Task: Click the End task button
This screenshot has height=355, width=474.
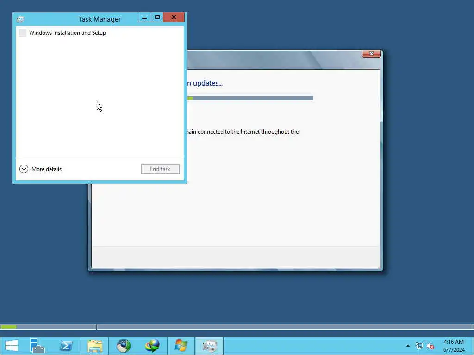Action: click(x=160, y=169)
